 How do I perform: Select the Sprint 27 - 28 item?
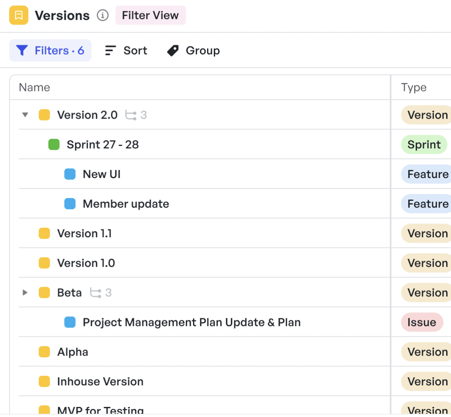point(103,145)
